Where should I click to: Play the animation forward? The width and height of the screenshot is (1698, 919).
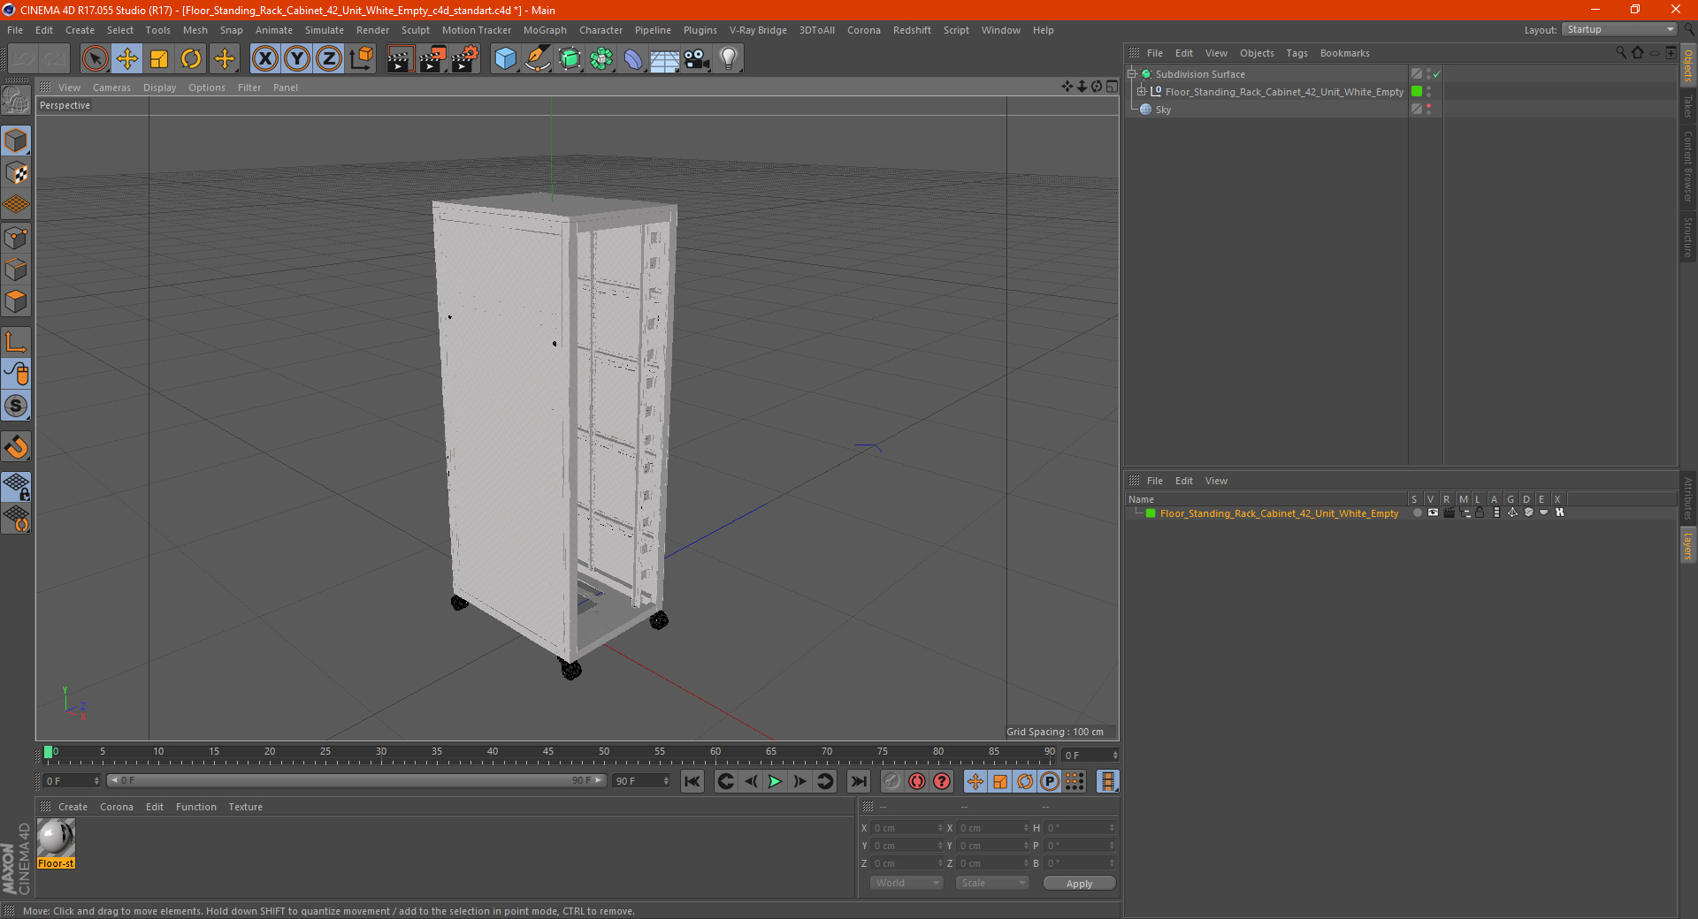[x=775, y=781]
